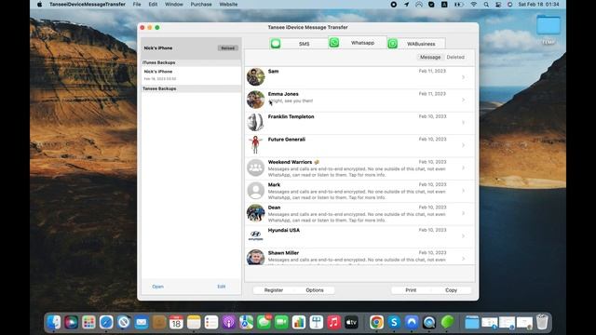The image size is (596, 335).
Task: Open Messages from the Dock
Action: [x=264, y=323]
